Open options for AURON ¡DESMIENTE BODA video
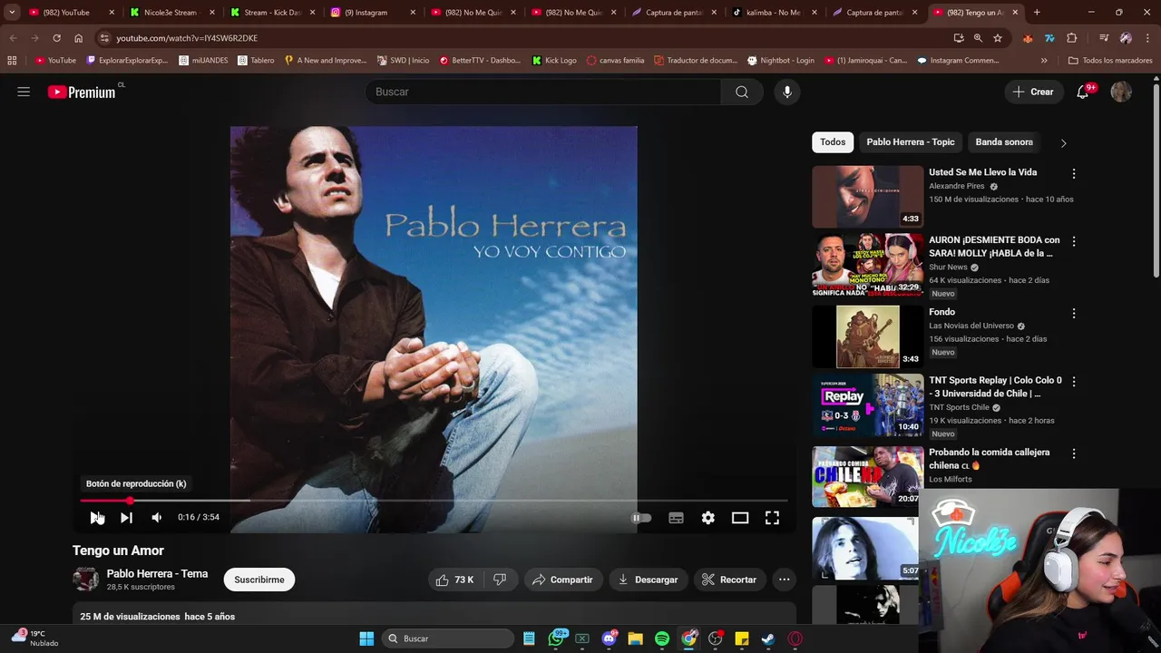Viewport: 1161px width, 653px height. [x=1074, y=241]
